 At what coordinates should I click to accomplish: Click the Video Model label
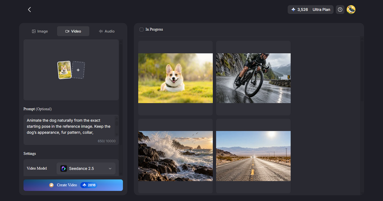pyautogui.click(x=37, y=168)
